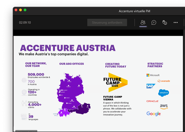Viewport: 185px width, 132px height.
Task: Open the meeting chat icon
Action: point(154,22)
